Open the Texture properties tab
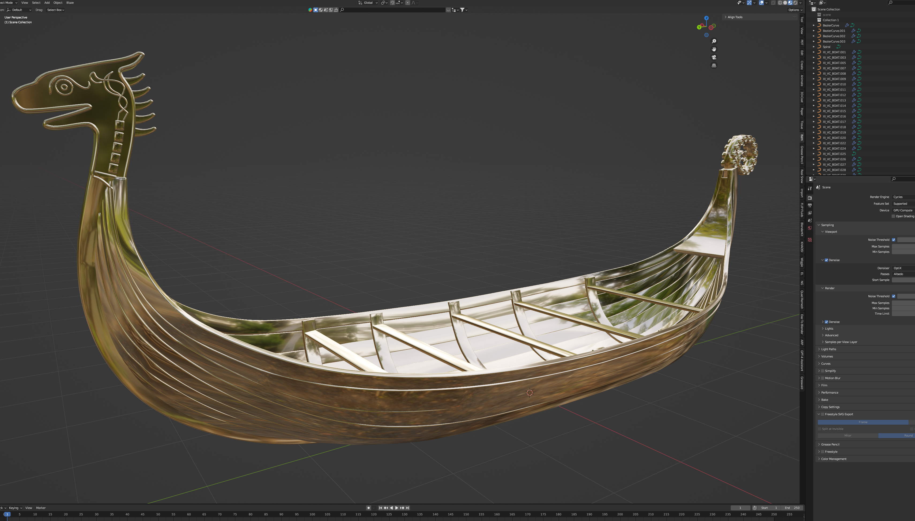 810,240
